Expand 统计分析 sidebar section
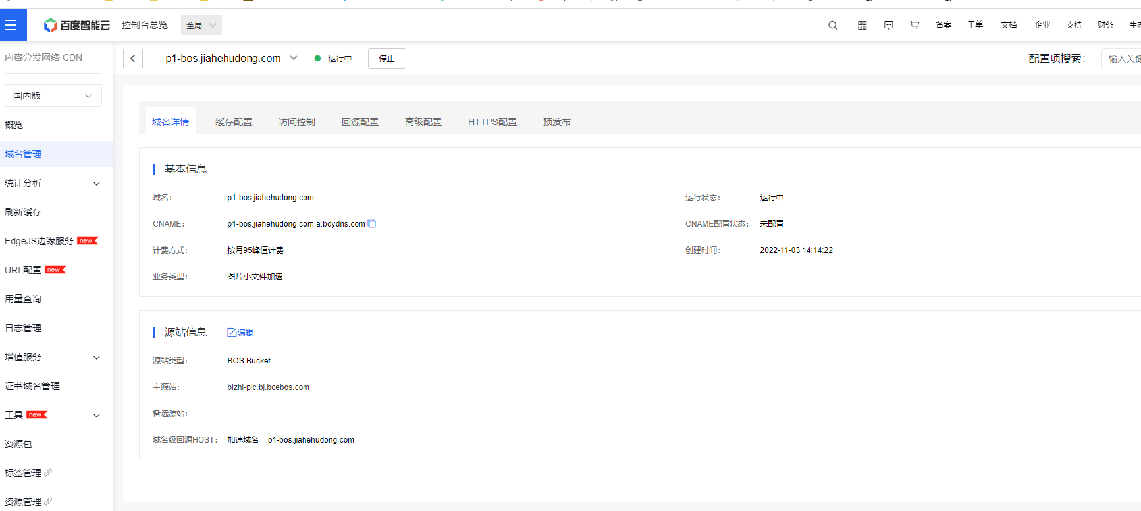This screenshot has width=1141, height=511. coord(97,183)
